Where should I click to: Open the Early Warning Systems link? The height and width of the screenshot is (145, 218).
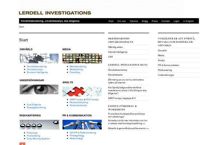pos(38,138)
